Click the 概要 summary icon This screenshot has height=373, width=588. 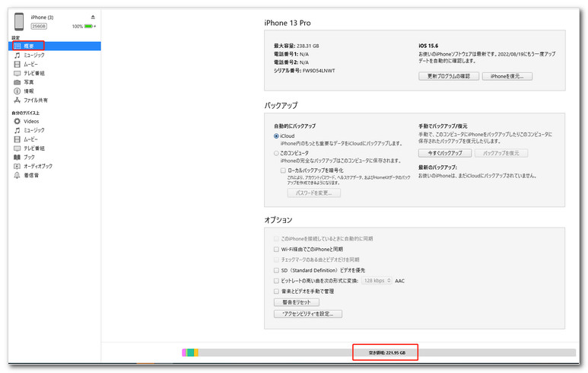click(17, 46)
